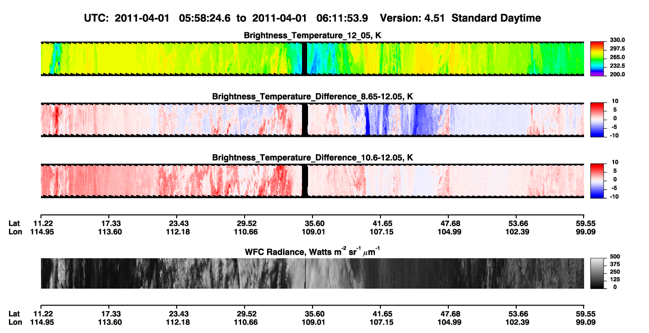The image size is (649, 333).
Task: Click the grayscale colorbar of WFC Radiance
Action: (x=597, y=273)
